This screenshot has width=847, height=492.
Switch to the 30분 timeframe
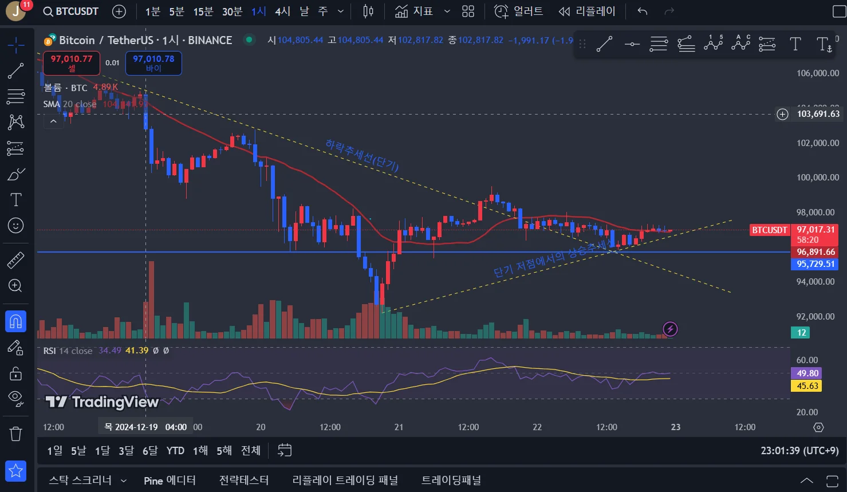click(232, 11)
